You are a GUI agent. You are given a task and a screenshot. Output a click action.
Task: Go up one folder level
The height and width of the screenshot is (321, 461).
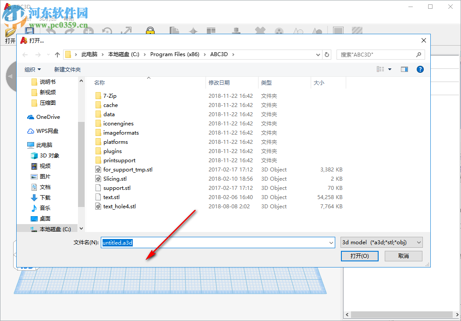click(x=57, y=55)
